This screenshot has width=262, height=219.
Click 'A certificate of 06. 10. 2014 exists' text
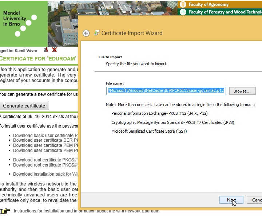click(38, 117)
